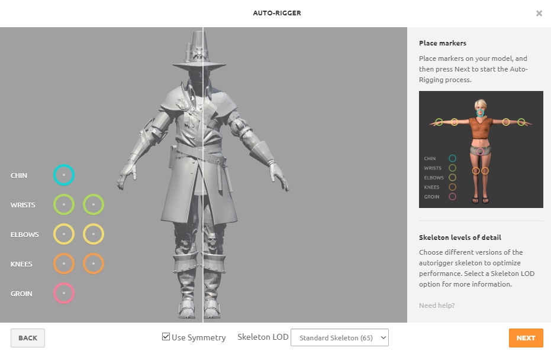Select the first orange Knees marker
The height and width of the screenshot is (351, 551).
click(64, 264)
